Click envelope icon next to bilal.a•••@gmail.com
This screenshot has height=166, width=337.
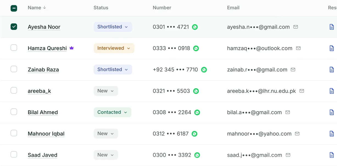coord(288,112)
